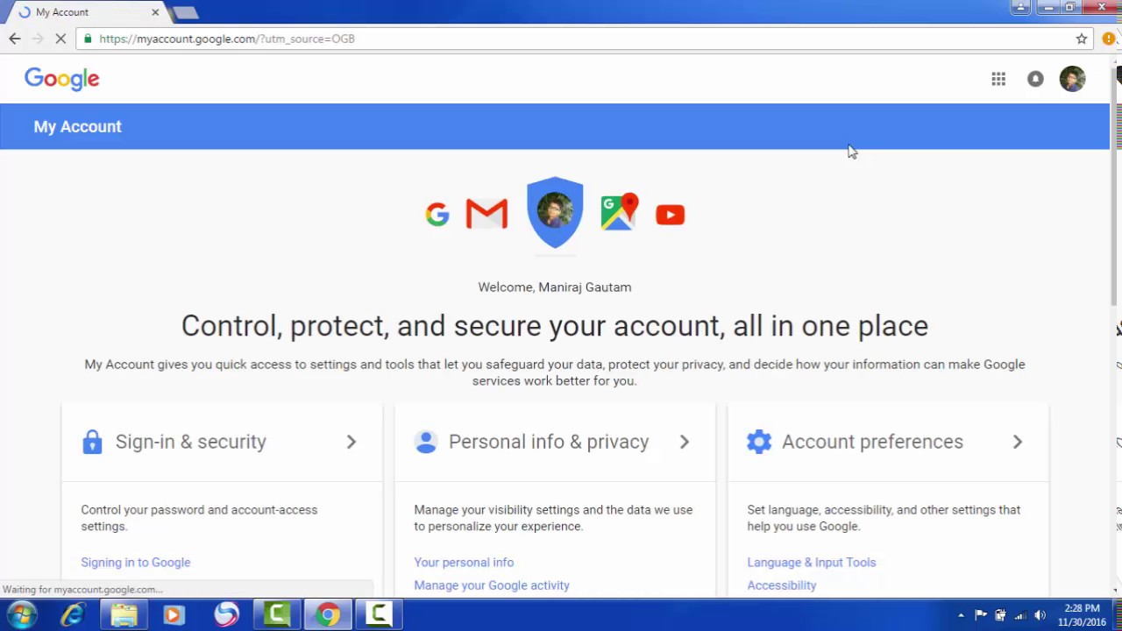Open a new browser tab
This screenshot has width=1122, height=631.
pyautogui.click(x=185, y=13)
